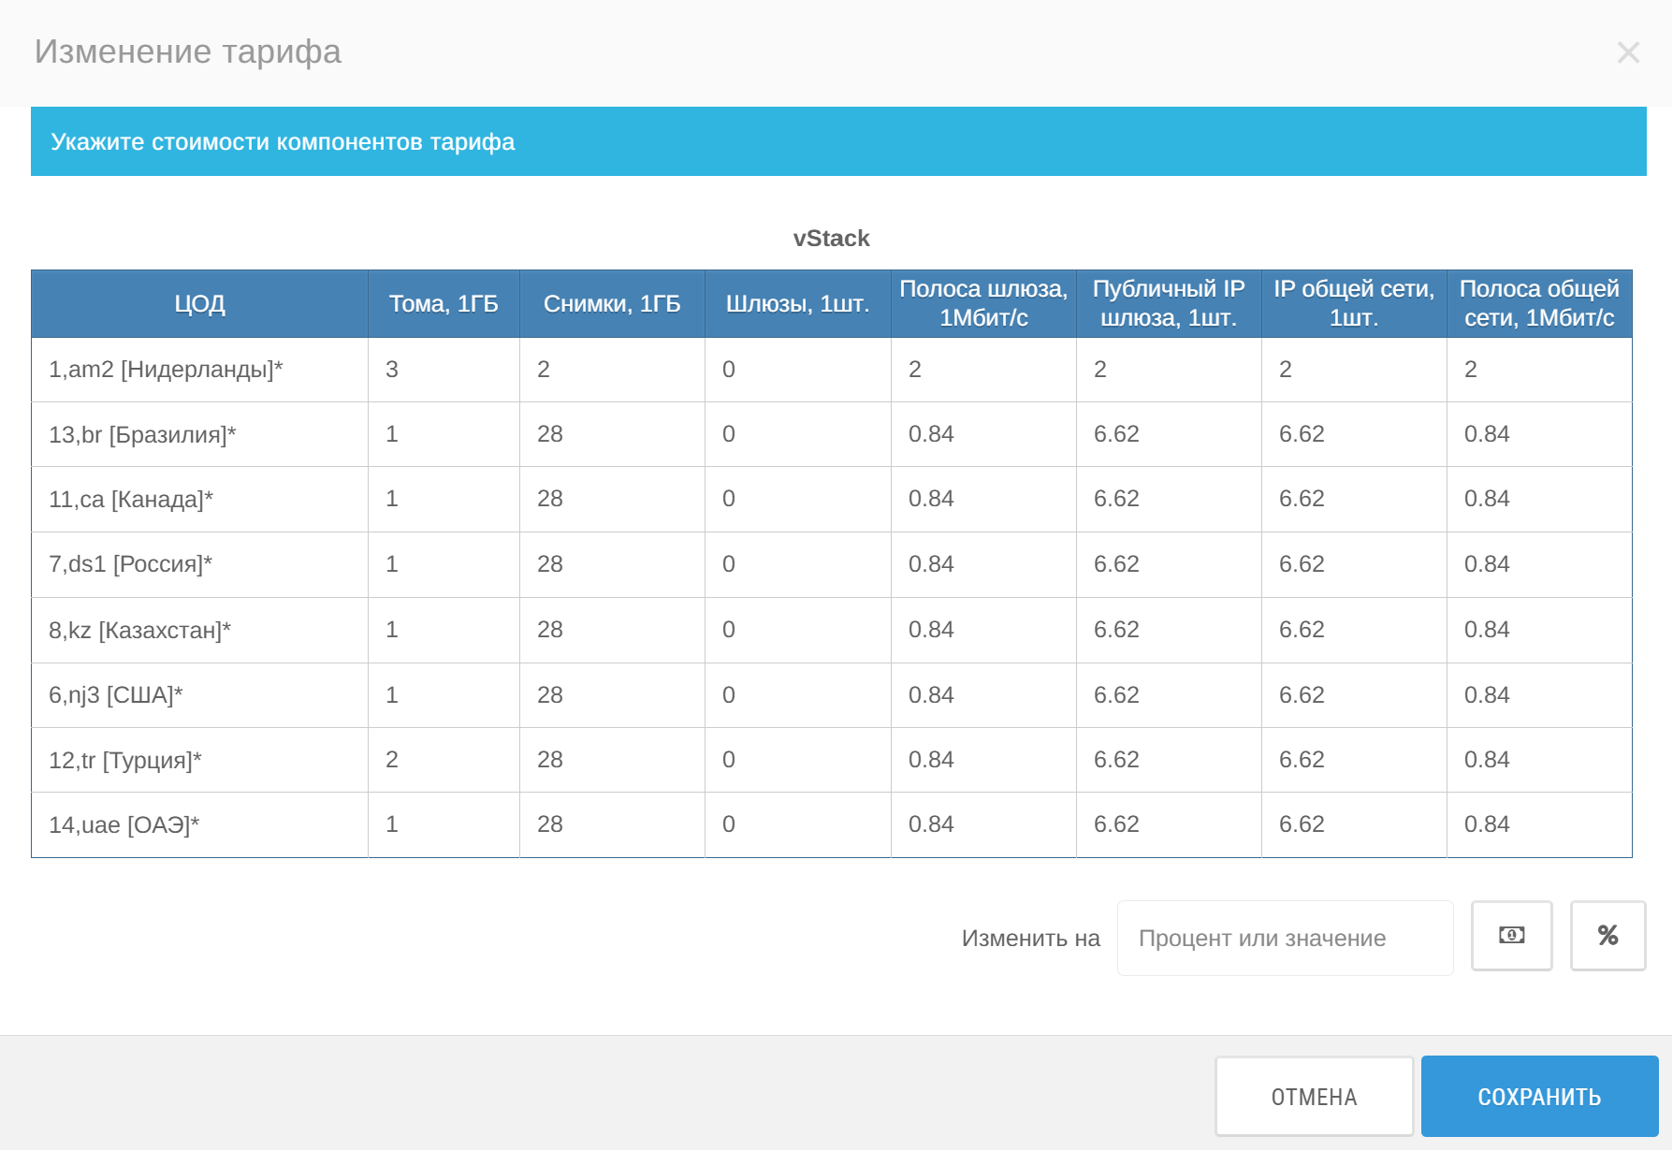Edit Полоса общей сети 0.84 for Канада

1539,499
